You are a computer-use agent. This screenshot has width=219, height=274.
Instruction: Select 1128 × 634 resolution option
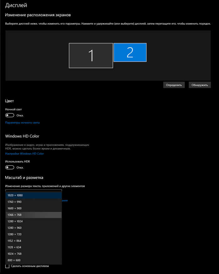pos(34,247)
